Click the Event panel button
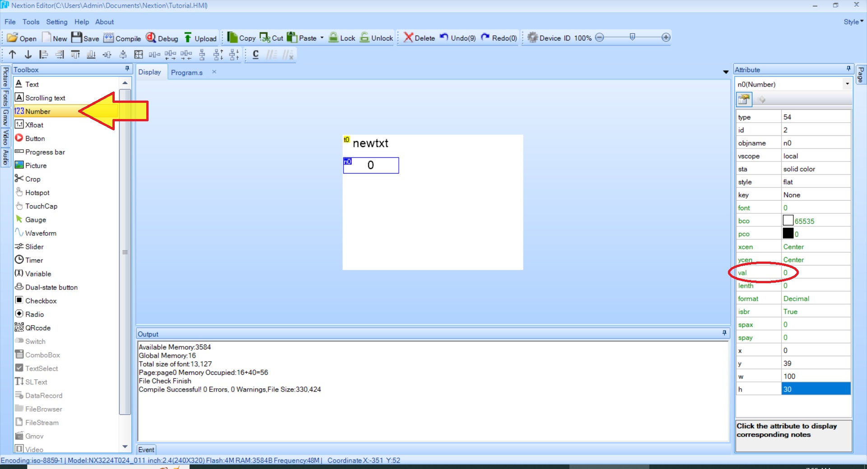Viewport: 867px width, 469px height. coord(146,450)
